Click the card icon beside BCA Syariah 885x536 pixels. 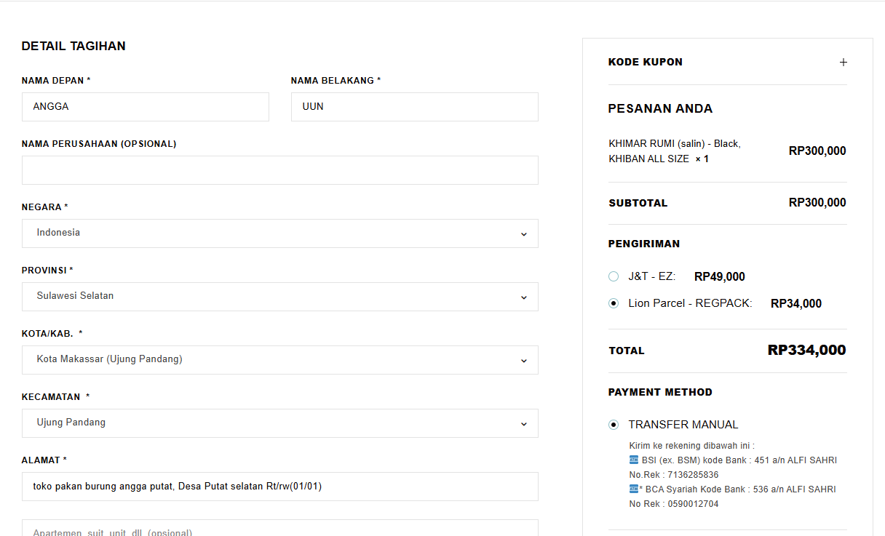coord(634,489)
